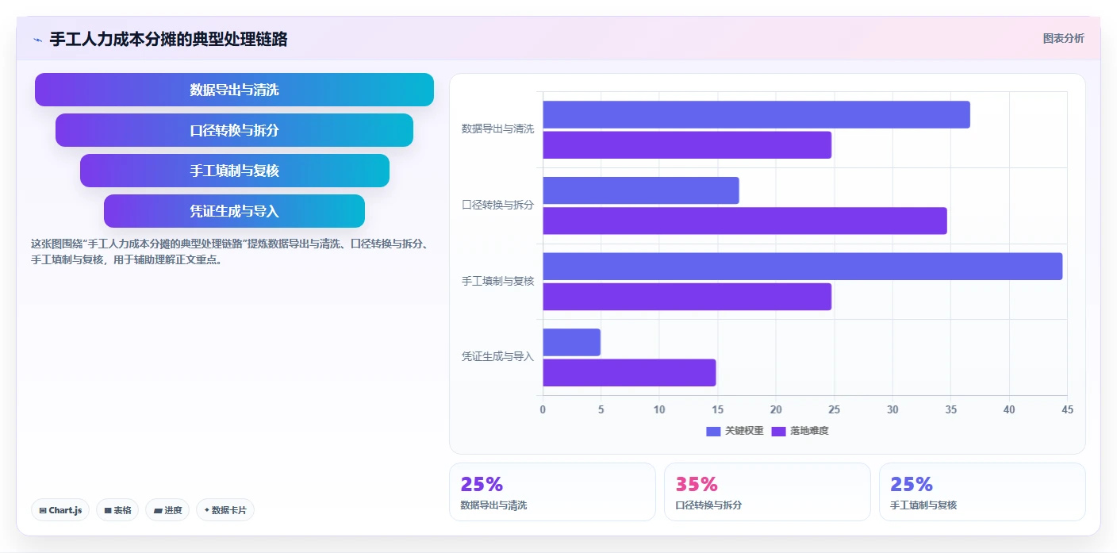Click 关键权重 bar for 凭证生成与导入
The width and height of the screenshot is (1117, 553).
[571, 343]
